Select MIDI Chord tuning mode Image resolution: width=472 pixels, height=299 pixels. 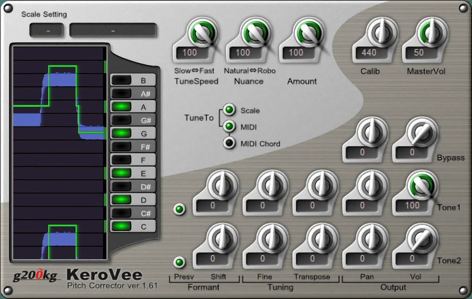coord(230,142)
